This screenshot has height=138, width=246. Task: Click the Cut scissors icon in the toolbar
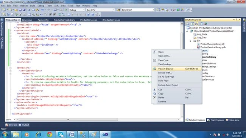coord(29,10)
